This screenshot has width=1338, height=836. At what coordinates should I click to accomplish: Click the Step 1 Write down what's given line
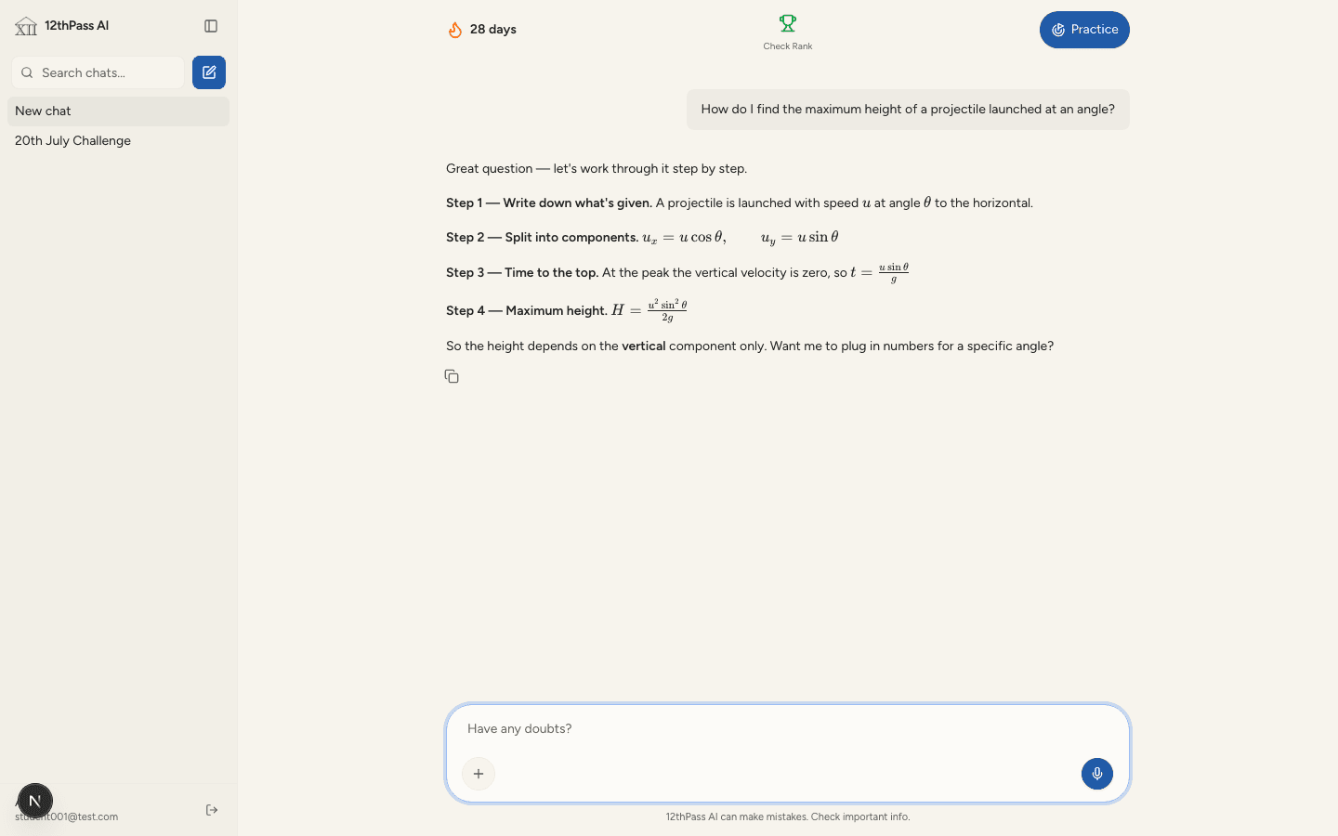740,202
